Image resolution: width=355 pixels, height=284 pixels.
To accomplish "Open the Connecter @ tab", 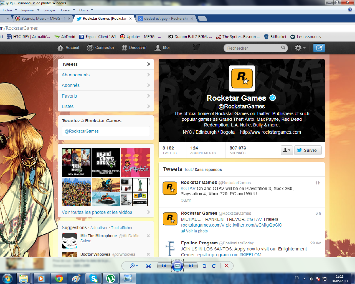I will tap(100, 48).
